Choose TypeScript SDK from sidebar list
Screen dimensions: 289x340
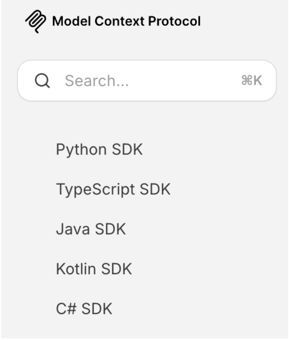(113, 189)
